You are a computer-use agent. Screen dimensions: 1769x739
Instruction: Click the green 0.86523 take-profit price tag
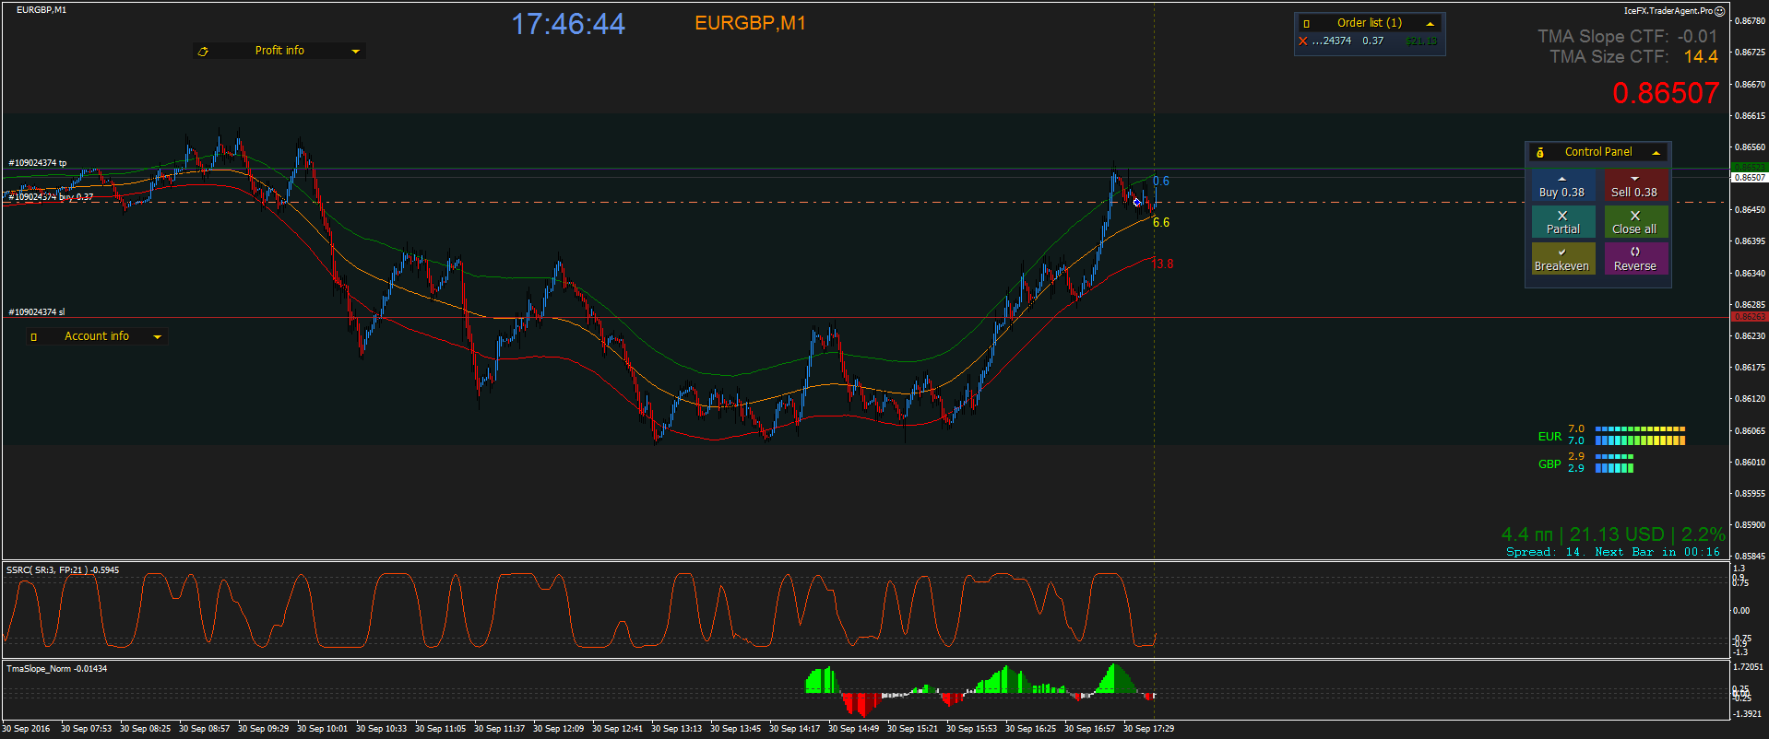click(1750, 168)
